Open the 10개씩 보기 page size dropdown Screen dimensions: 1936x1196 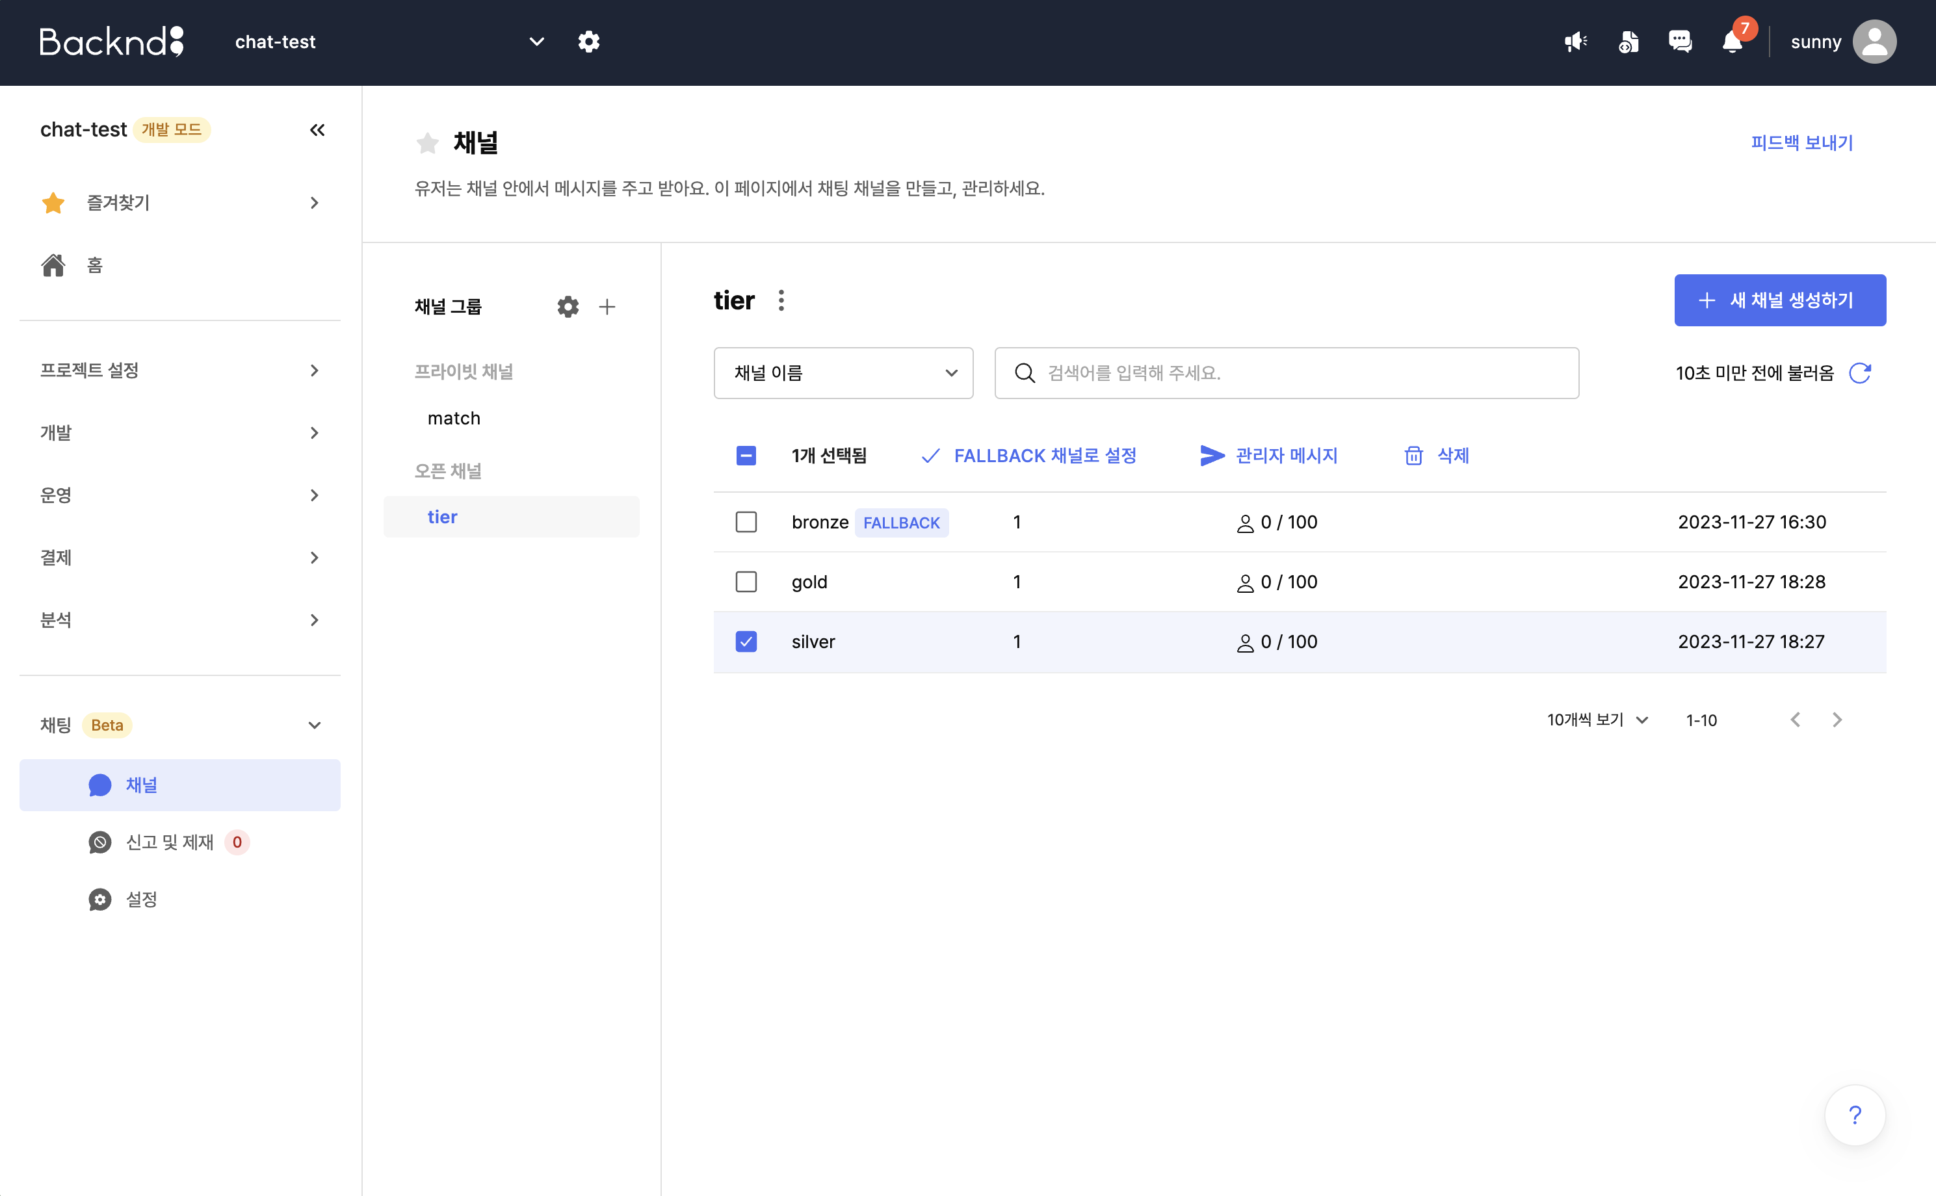tap(1597, 720)
